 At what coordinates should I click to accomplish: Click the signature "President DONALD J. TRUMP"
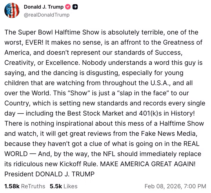tap(49, 174)
